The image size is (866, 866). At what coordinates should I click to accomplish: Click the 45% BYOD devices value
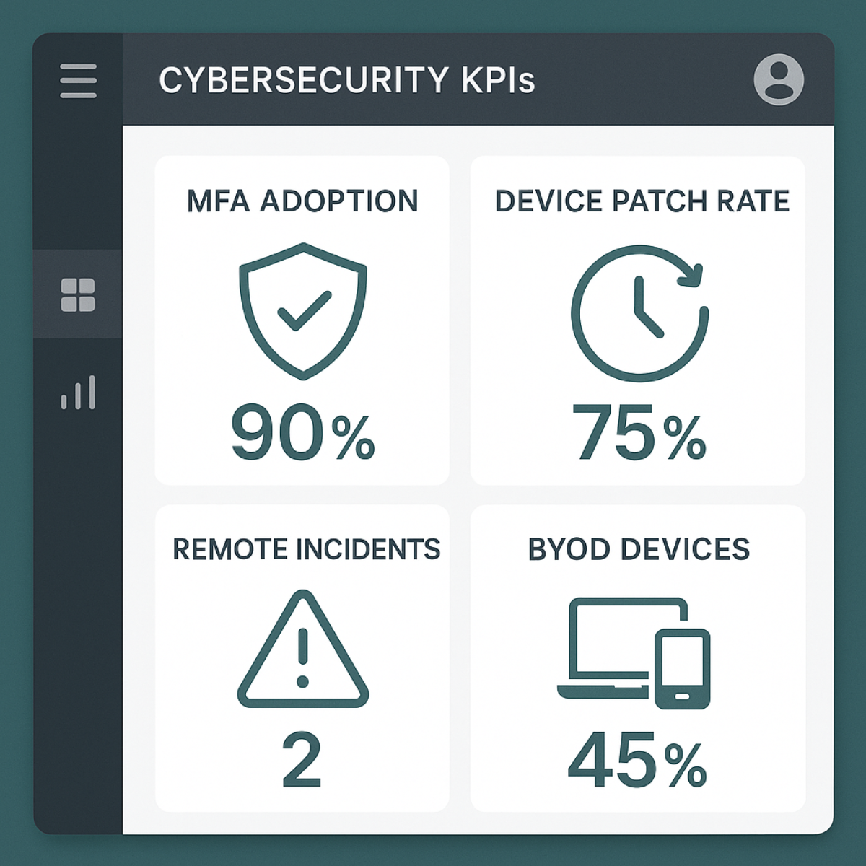tap(637, 761)
